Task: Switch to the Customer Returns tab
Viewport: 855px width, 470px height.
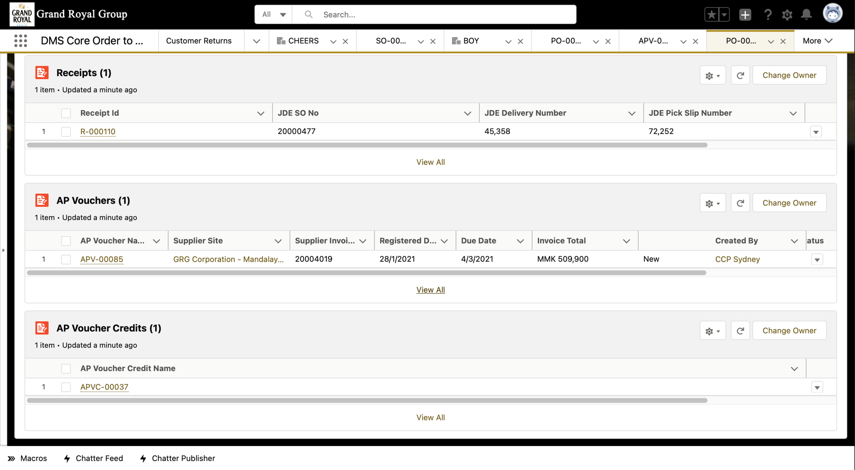Action: (x=199, y=41)
